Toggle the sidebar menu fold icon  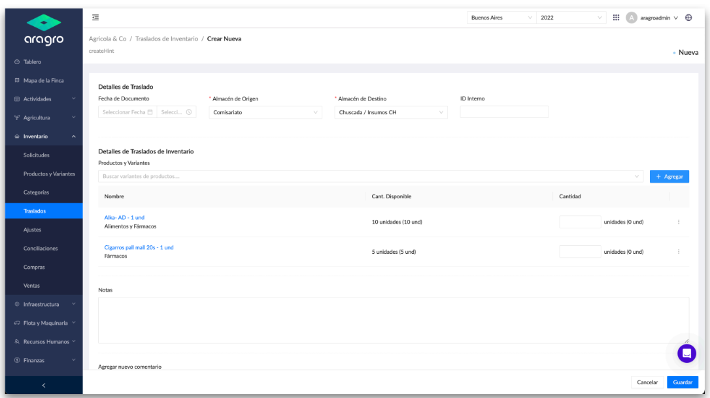pyautogui.click(x=95, y=18)
